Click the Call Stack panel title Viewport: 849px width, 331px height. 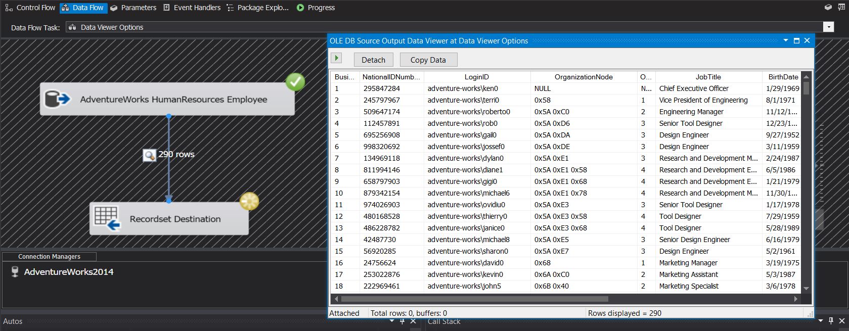444,321
